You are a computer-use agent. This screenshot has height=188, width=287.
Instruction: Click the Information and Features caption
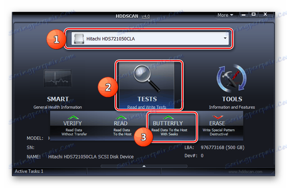232,107
